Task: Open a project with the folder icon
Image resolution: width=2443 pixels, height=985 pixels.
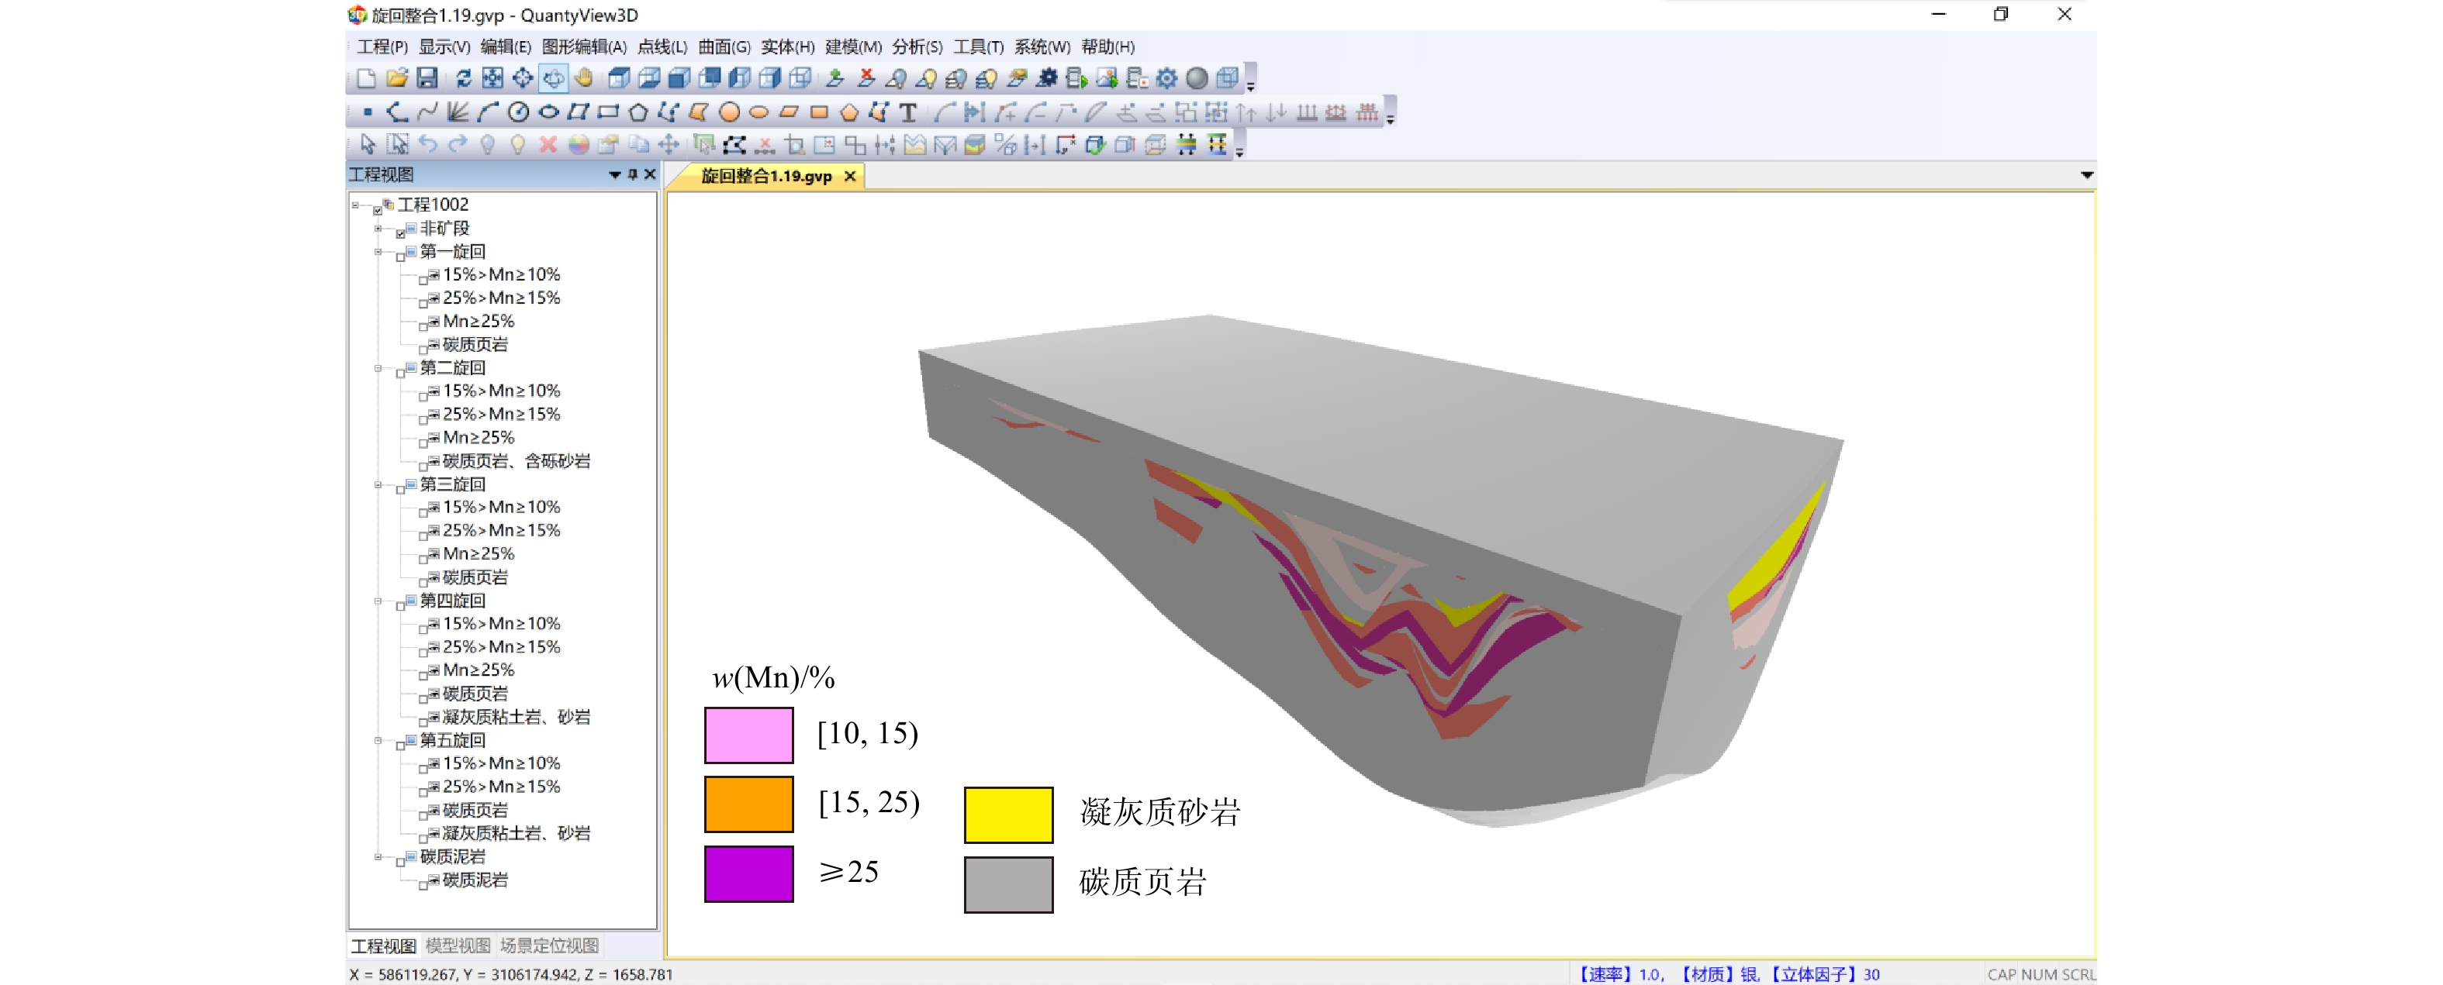Action: click(x=396, y=77)
